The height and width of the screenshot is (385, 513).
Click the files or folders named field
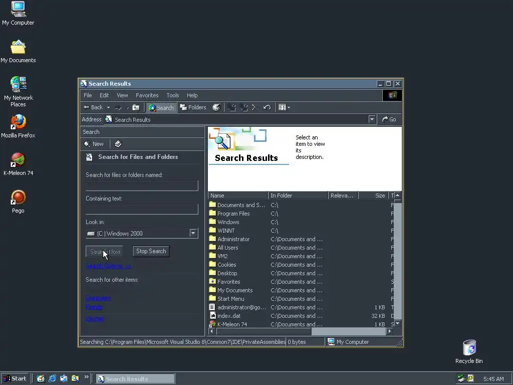click(x=142, y=185)
